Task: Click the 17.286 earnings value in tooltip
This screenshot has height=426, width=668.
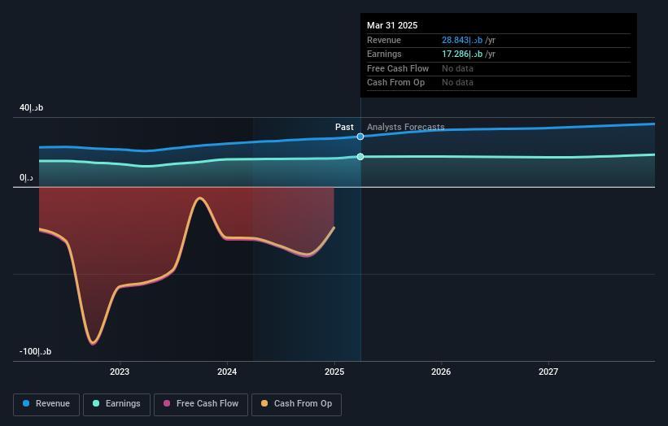Action: tap(462, 54)
